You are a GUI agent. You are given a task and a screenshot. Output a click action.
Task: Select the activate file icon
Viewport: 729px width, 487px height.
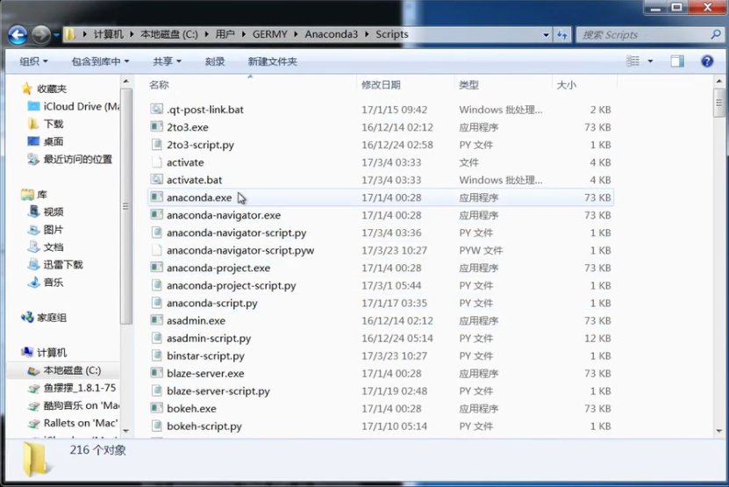[x=157, y=162]
